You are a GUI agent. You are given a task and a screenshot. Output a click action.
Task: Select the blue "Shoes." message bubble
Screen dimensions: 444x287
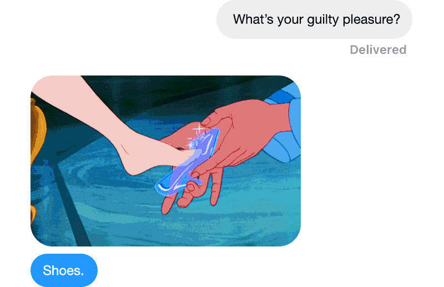click(x=64, y=270)
